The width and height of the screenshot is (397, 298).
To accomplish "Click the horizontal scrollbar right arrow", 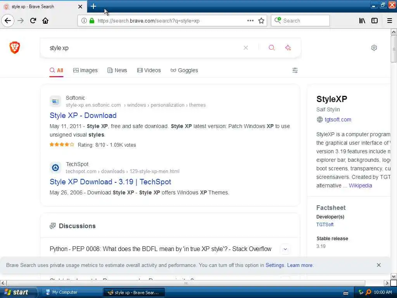I will point(387,283).
